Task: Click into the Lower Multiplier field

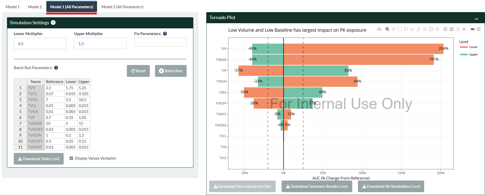Action: point(40,44)
